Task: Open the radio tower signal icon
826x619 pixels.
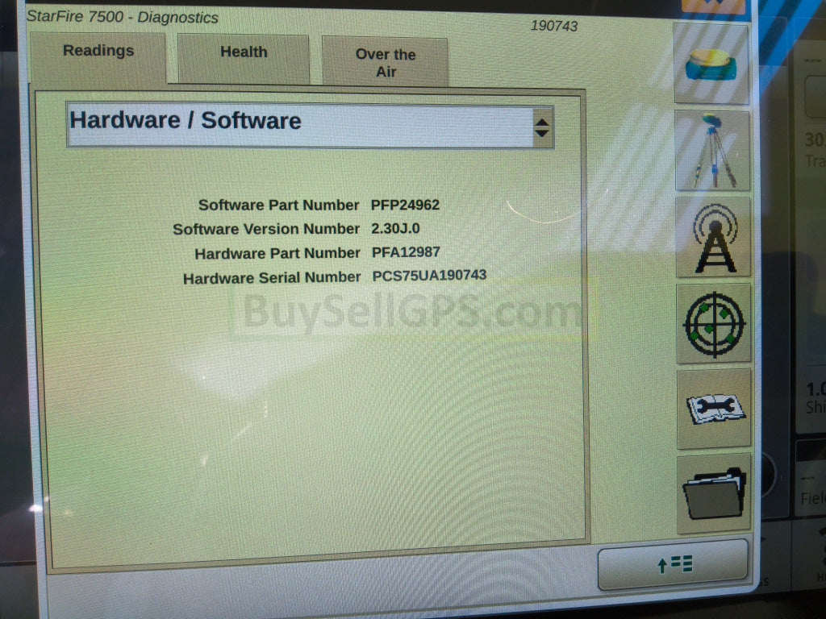Action: pyautogui.click(x=713, y=237)
